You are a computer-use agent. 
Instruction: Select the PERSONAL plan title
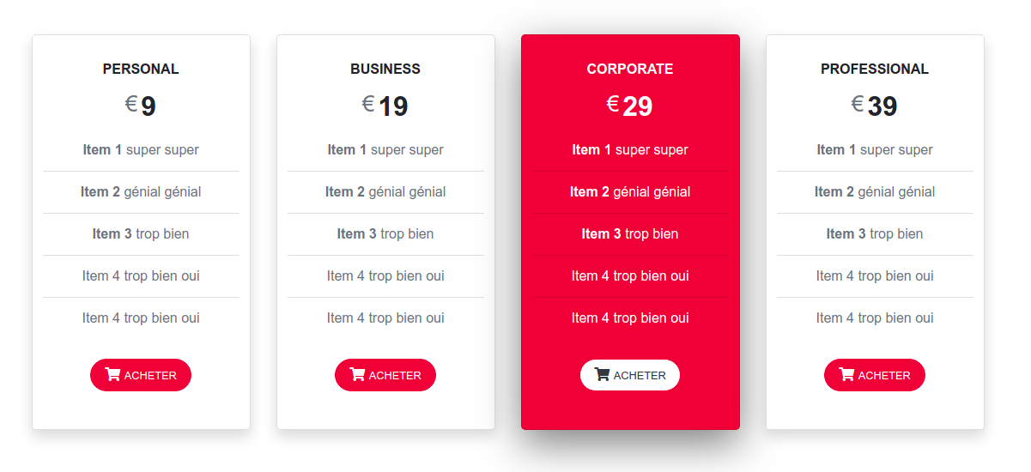pyautogui.click(x=141, y=69)
